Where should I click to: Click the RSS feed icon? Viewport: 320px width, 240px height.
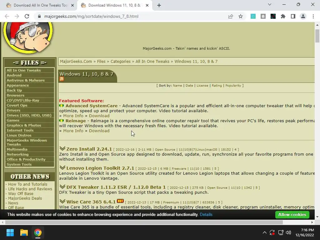[x=62, y=79]
